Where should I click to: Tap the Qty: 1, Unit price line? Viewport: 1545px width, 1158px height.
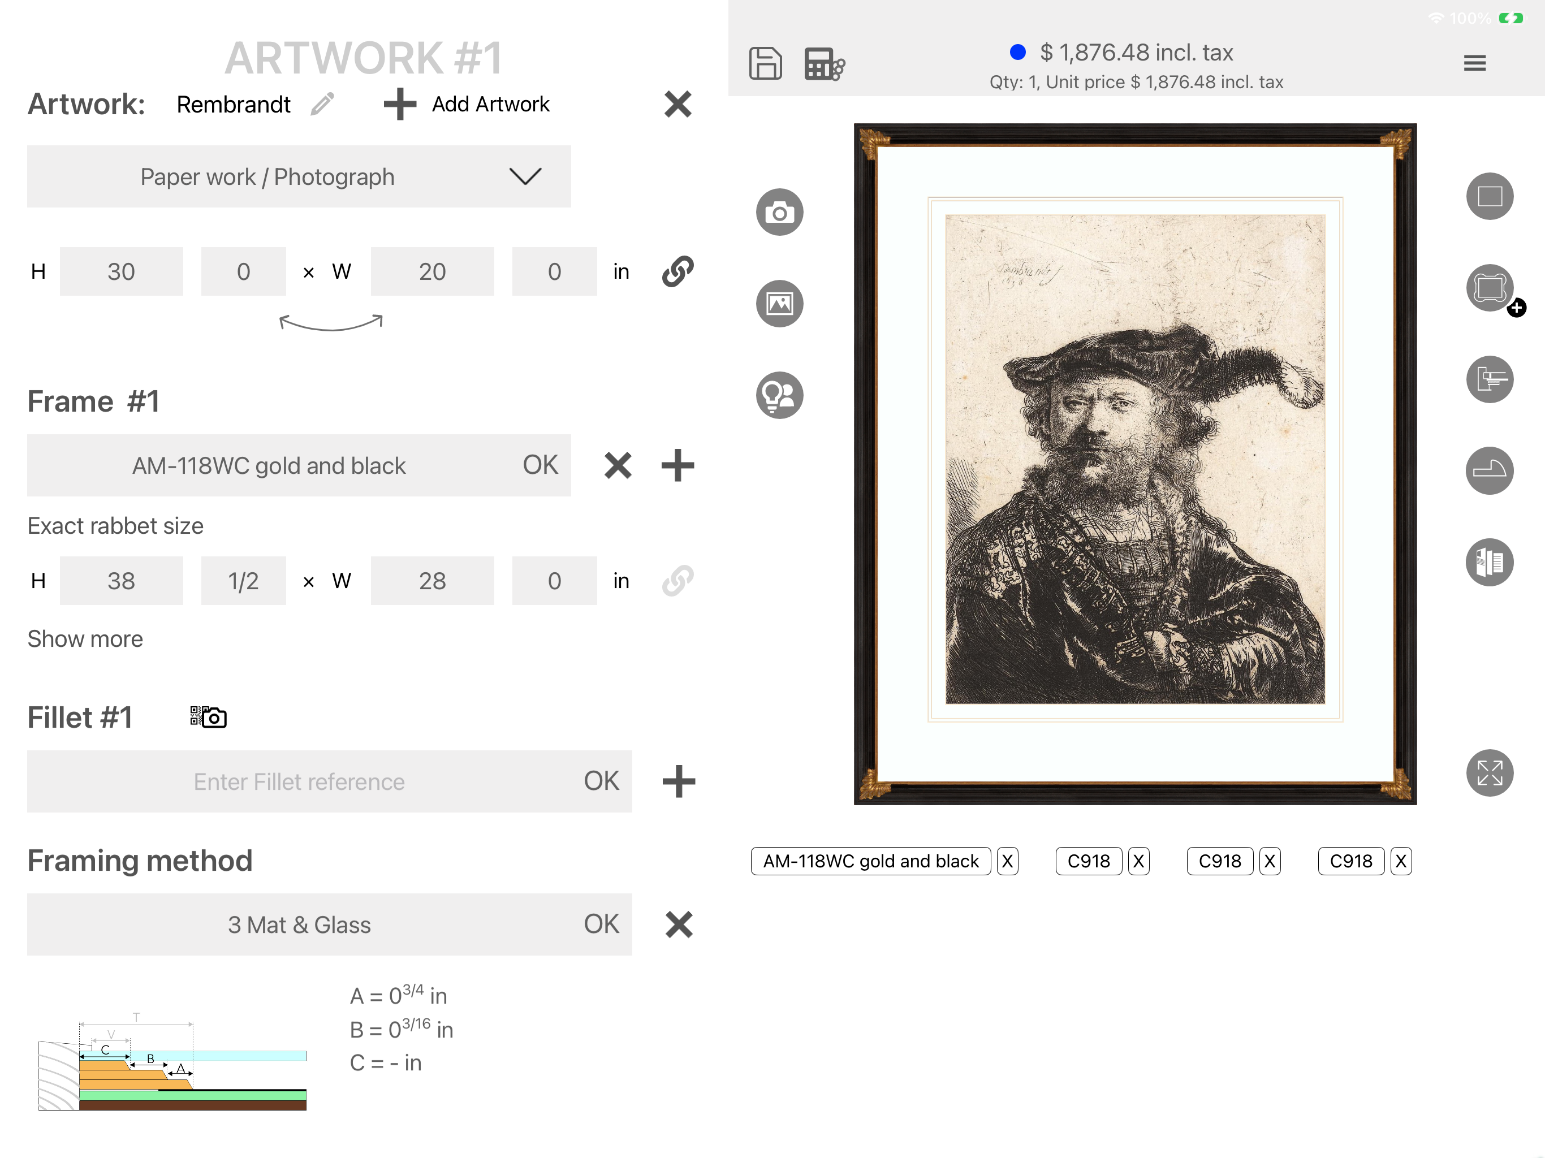(x=1136, y=83)
